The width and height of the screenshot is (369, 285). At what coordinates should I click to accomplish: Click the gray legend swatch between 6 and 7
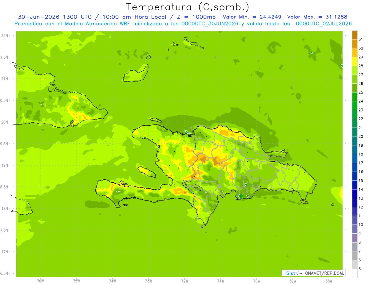(x=355, y=255)
